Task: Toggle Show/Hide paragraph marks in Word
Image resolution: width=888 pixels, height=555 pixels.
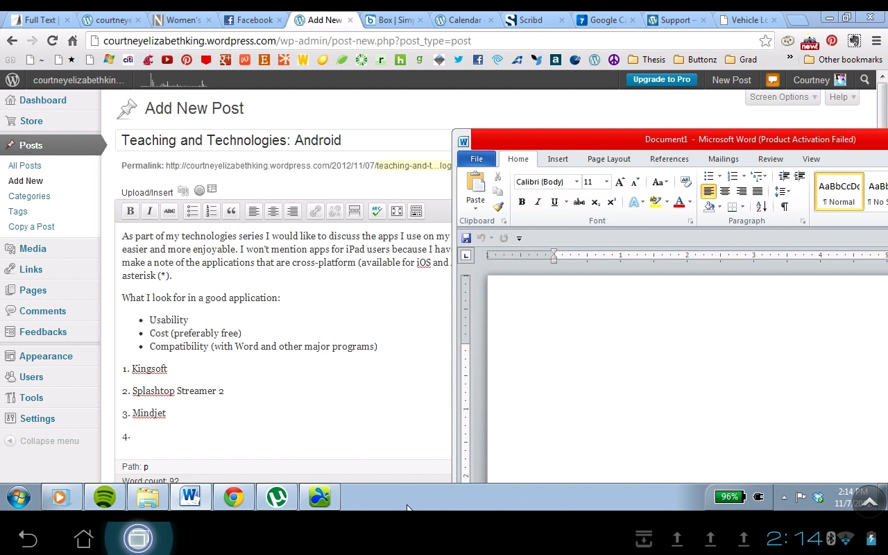Action: tap(784, 207)
